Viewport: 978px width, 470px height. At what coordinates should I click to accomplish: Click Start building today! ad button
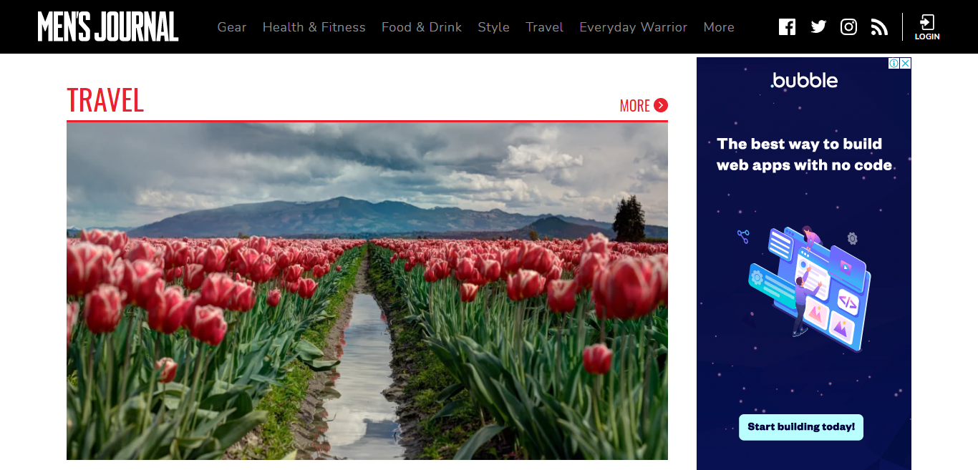click(x=801, y=427)
